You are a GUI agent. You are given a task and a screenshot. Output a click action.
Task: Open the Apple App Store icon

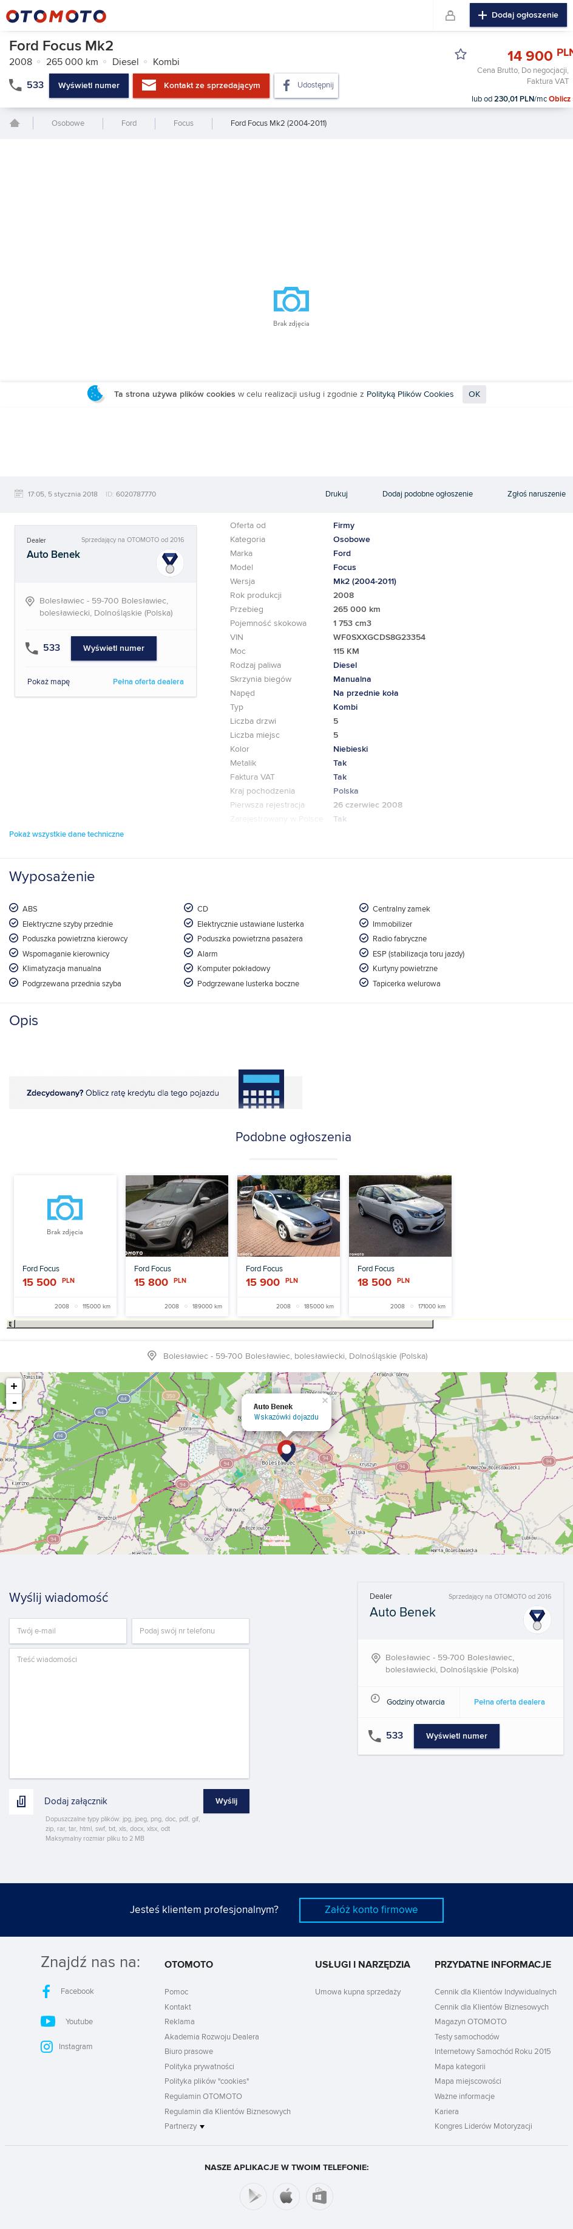point(286,2195)
